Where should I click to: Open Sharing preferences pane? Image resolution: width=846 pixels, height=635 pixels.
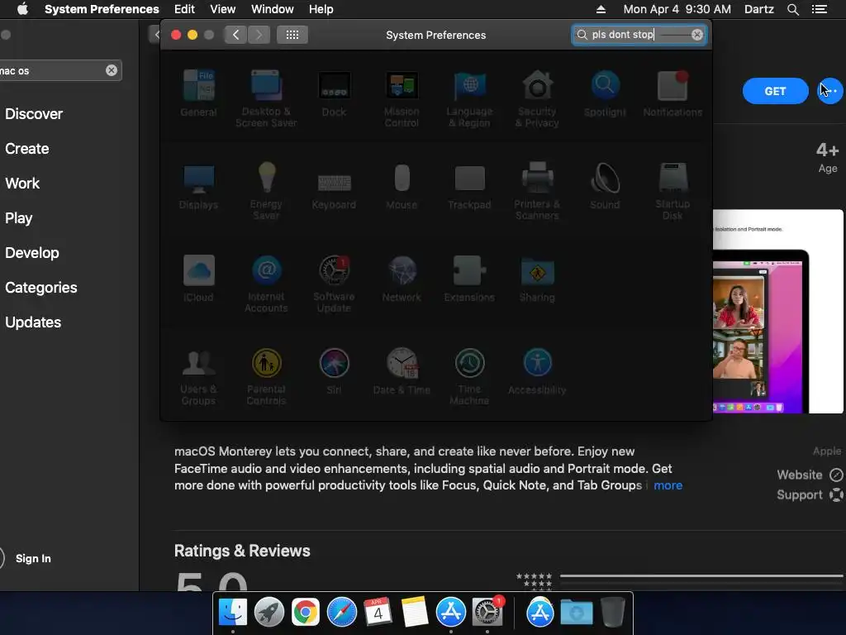(537, 279)
